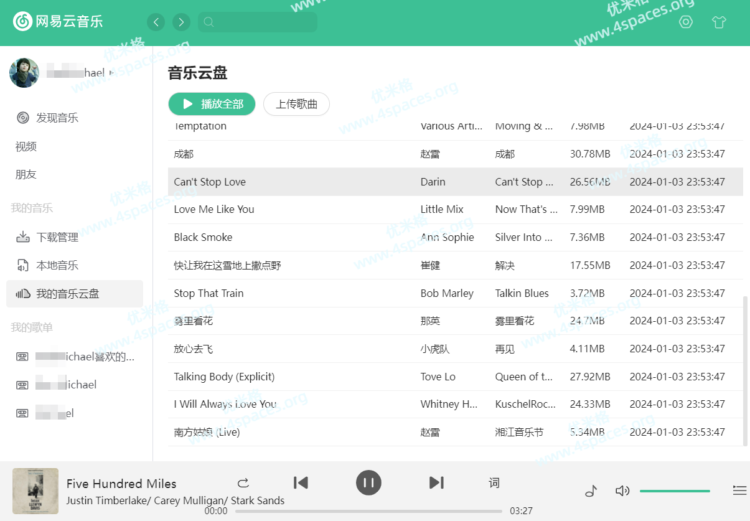Image resolution: width=750 pixels, height=521 pixels.
Task: Click the 播放全部 button
Action: (x=212, y=104)
